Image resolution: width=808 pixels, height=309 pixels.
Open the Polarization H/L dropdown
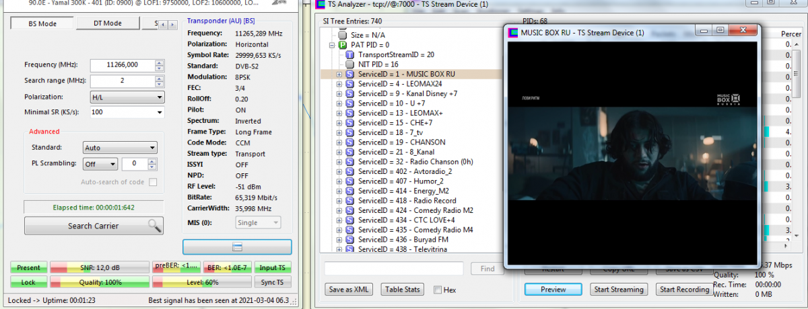[160, 97]
